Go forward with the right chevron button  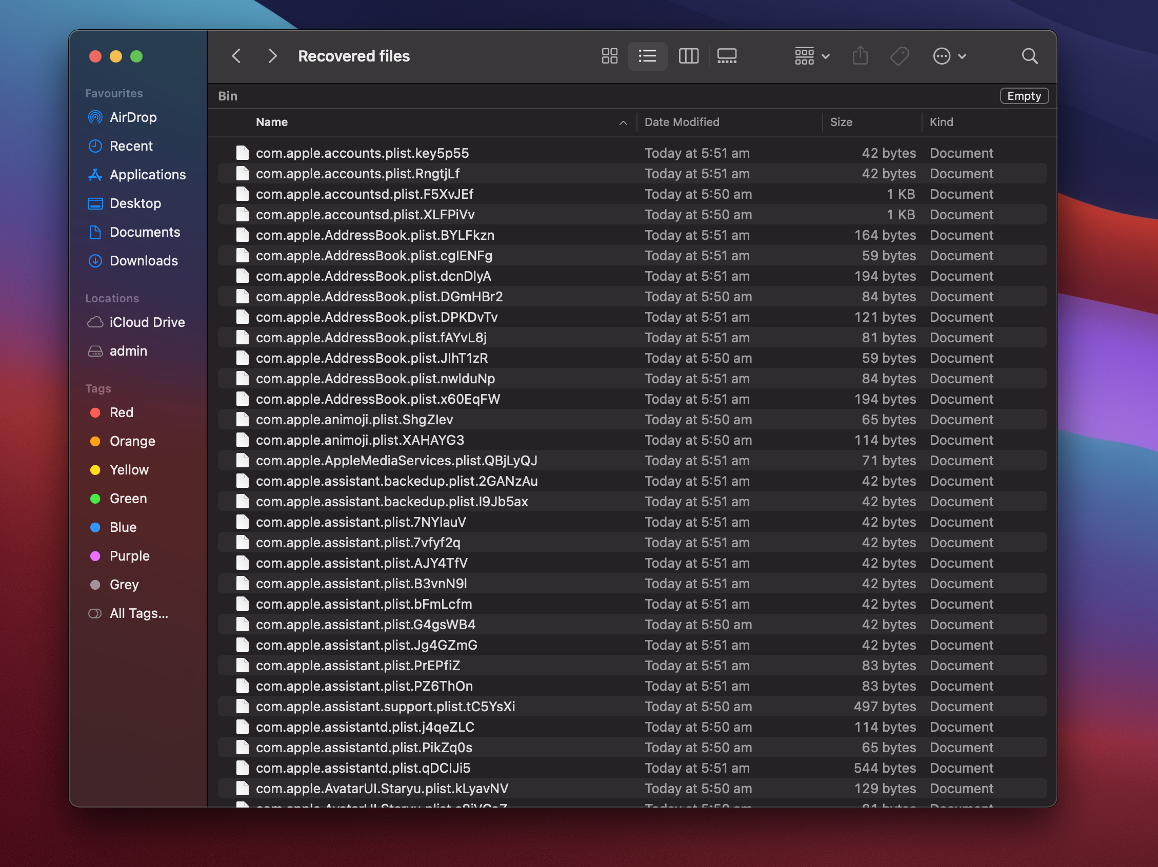(x=272, y=56)
